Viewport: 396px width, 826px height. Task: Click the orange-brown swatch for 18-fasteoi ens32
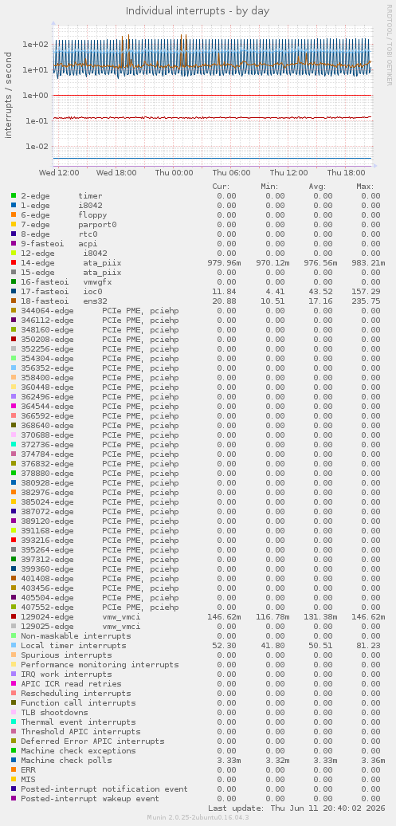pos(14,301)
